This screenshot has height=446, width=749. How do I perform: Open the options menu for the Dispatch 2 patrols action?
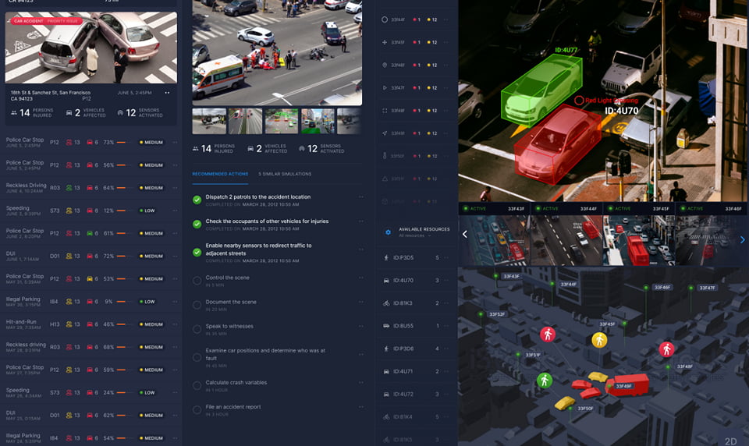pos(361,196)
